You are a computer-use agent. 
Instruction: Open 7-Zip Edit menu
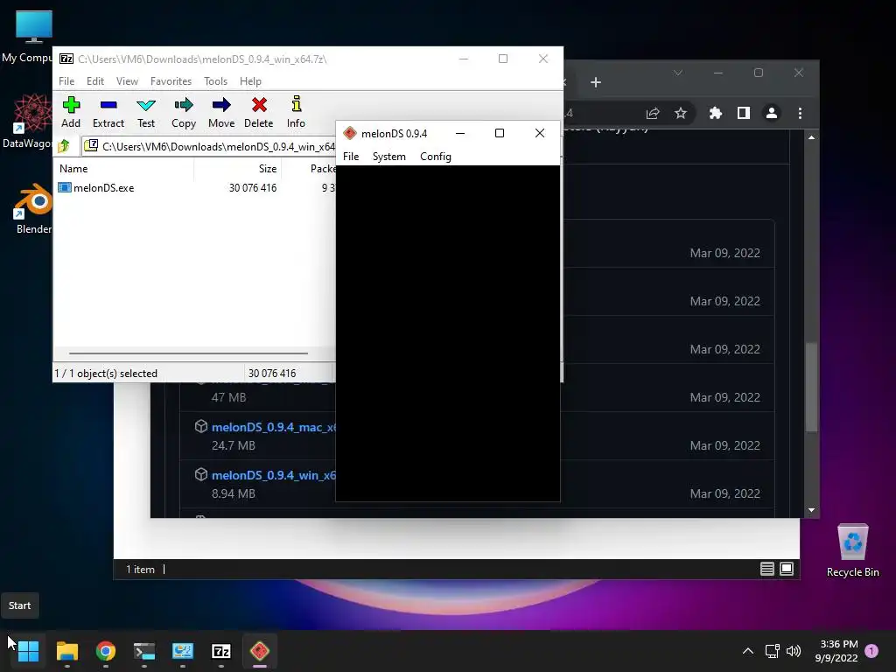(94, 81)
